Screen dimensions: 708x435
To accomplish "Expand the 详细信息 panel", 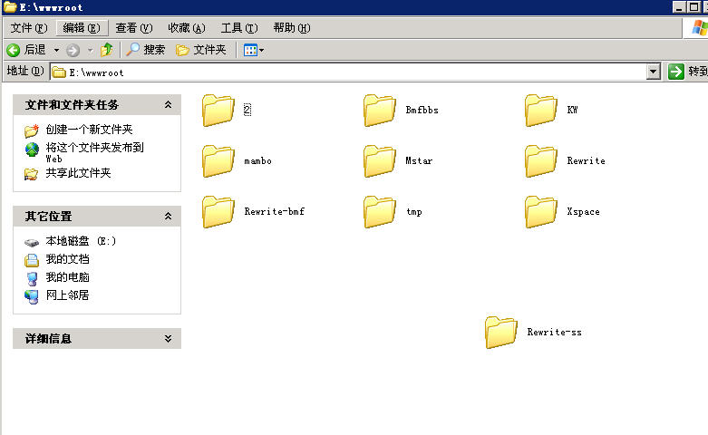I will [168, 339].
